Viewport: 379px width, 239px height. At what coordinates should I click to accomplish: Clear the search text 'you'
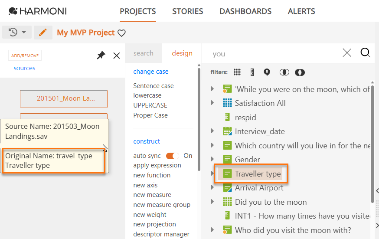pyautogui.click(x=347, y=52)
